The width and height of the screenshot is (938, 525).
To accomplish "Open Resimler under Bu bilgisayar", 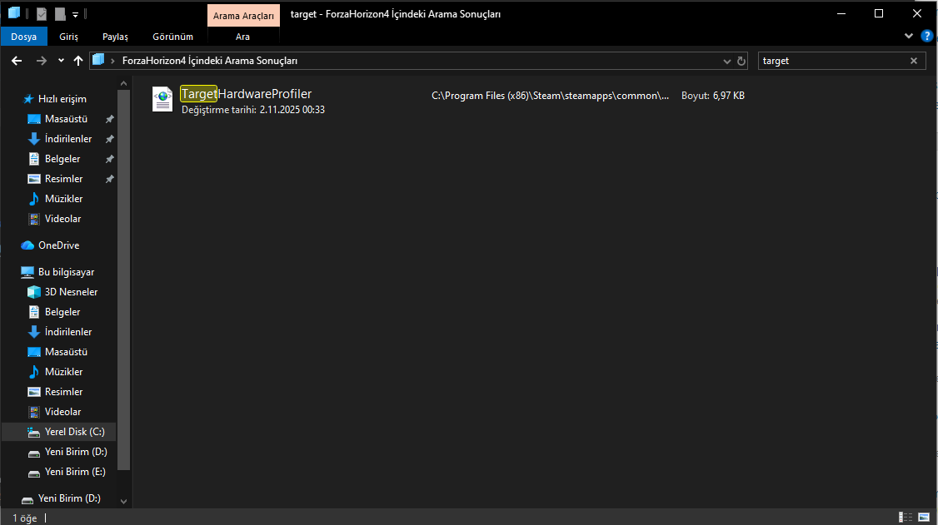I will [x=63, y=392].
